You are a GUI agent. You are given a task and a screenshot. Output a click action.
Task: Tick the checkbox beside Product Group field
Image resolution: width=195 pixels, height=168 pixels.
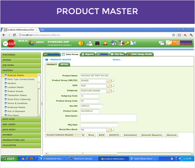pyautogui.click(x=113, y=80)
